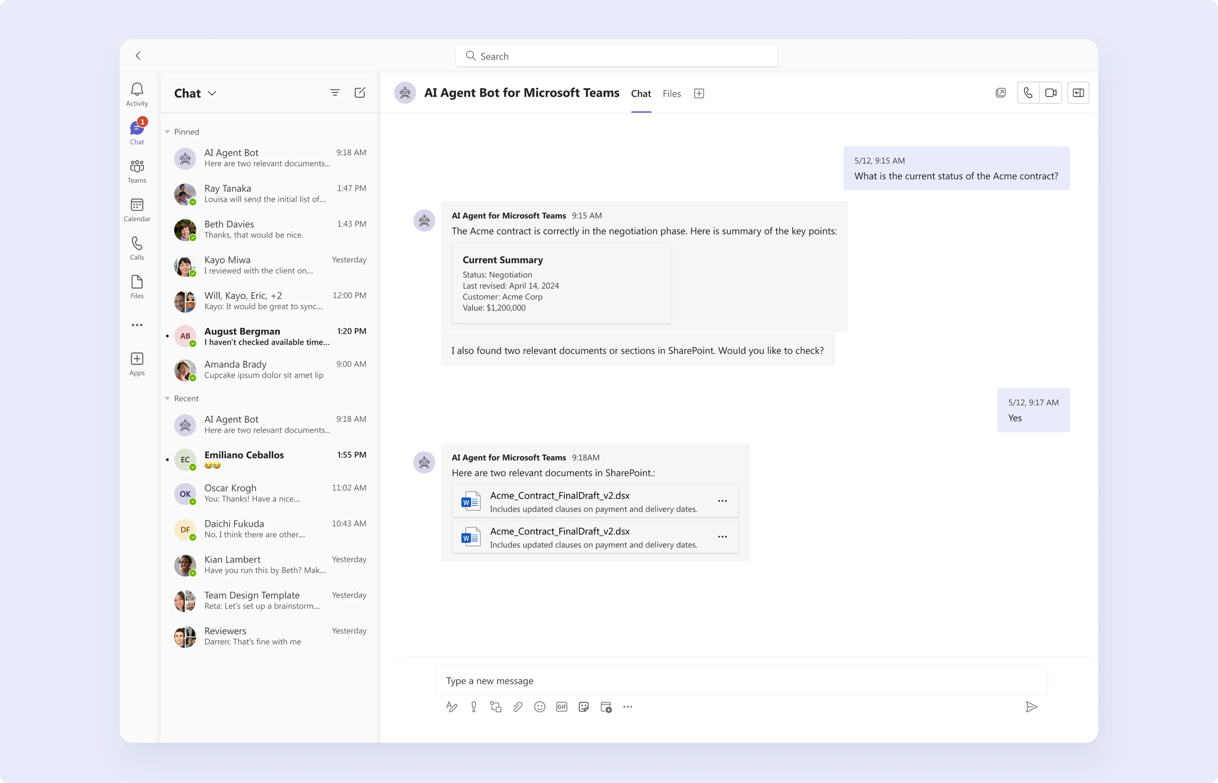Image resolution: width=1218 pixels, height=783 pixels.
Task: Click 'I also found two relevant documents' message
Action: click(638, 350)
